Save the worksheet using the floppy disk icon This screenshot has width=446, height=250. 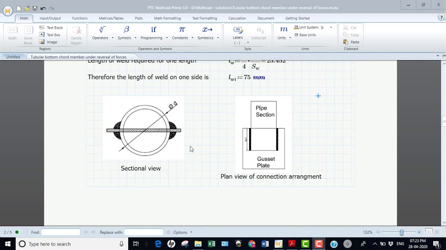coord(35,8)
